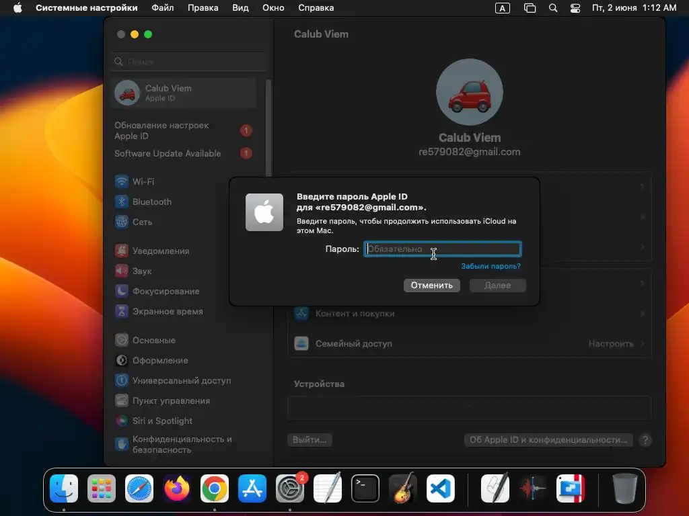Click the input source menu bar icon
The image size is (689, 516).
point(502,8)
